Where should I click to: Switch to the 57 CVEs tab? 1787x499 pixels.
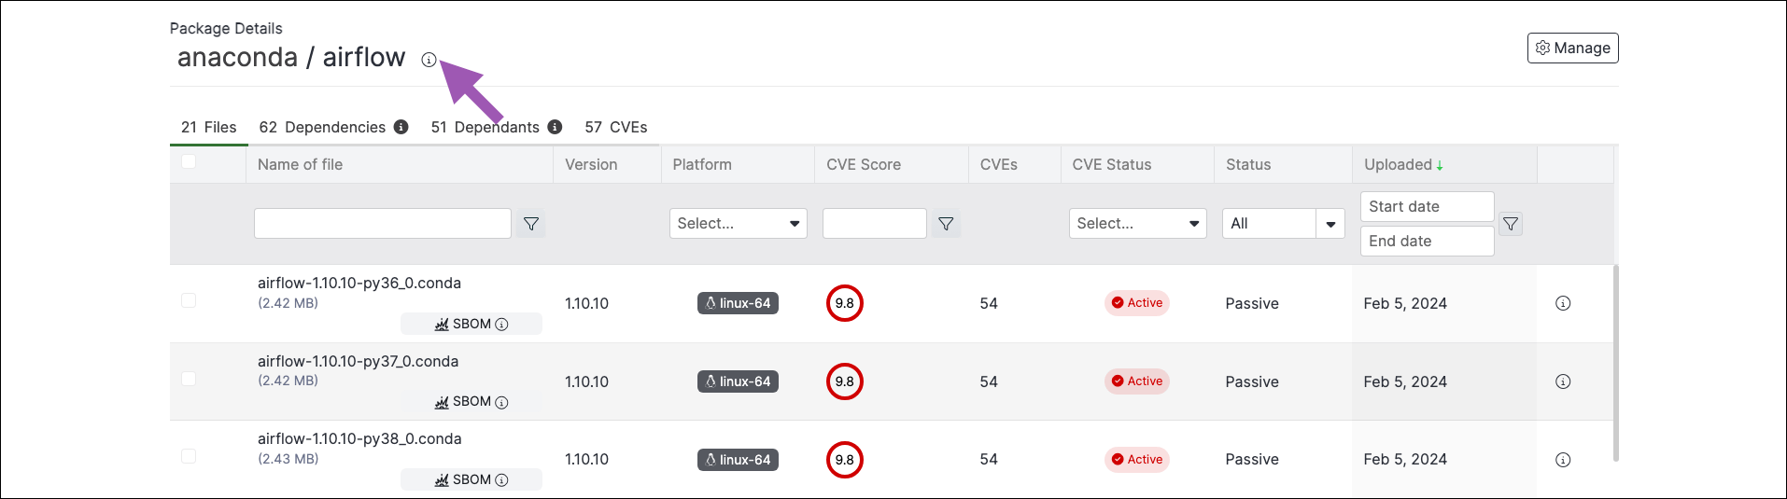[616, 127]
